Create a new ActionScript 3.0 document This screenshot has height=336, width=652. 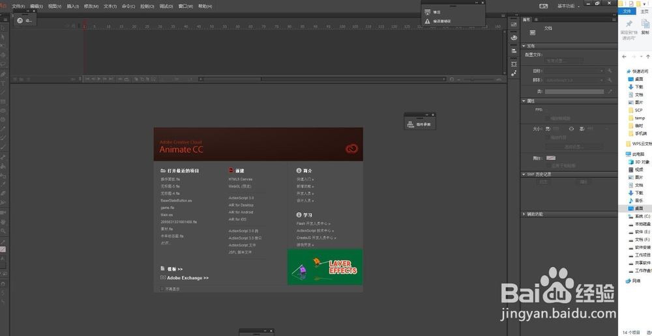coord(241,198)
